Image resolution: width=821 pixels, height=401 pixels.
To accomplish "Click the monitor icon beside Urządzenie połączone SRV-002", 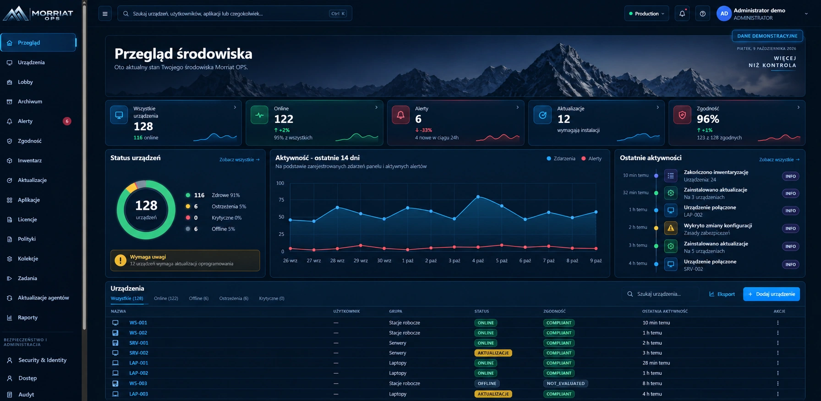I will tap(671, 264).
